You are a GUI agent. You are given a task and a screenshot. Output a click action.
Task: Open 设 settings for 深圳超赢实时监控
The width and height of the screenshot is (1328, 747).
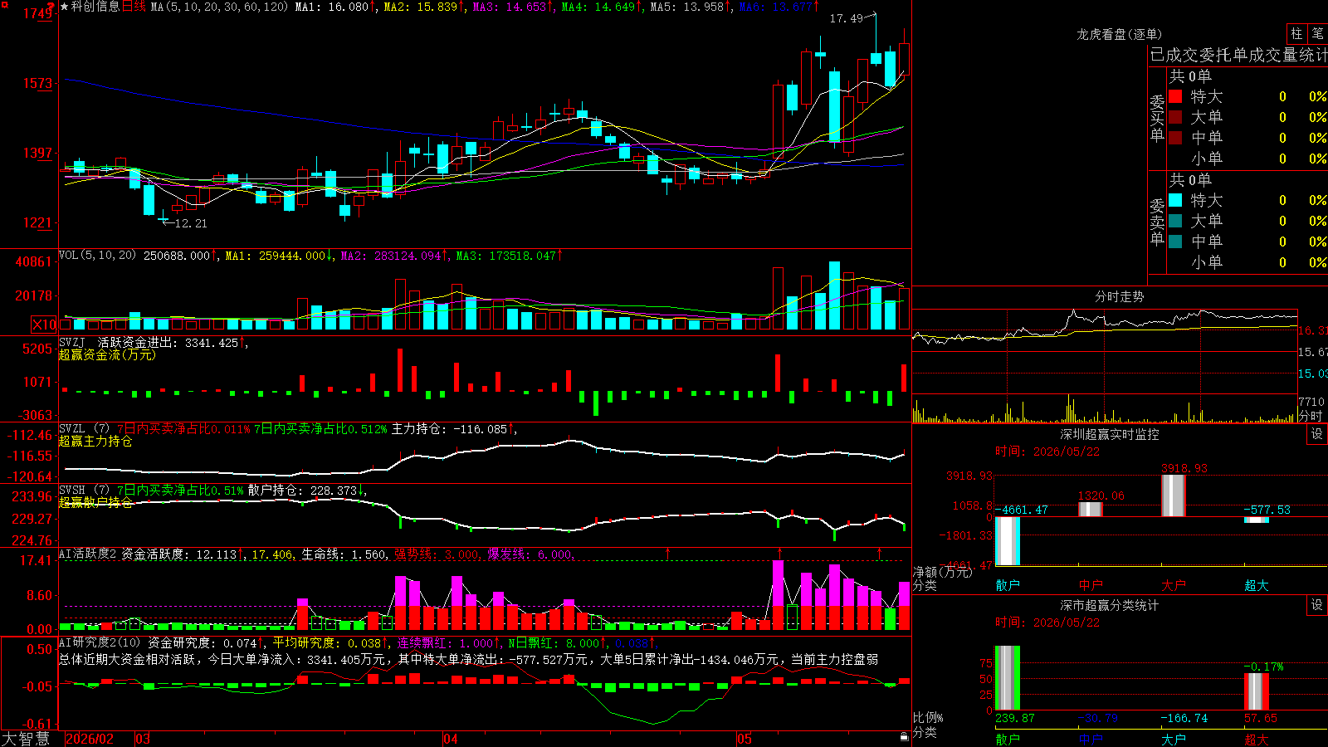1317,434
